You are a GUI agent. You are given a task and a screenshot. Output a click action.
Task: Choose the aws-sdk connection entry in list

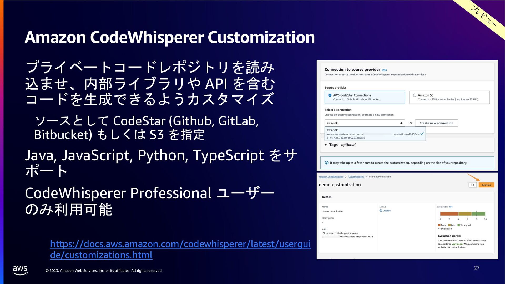tap(375, 134)
